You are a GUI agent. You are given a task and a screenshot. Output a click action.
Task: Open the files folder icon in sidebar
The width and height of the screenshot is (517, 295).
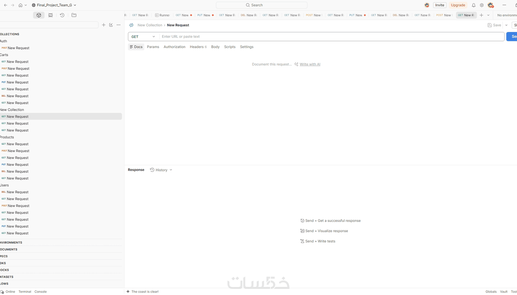pyautogui.click(x=74, y=15)
